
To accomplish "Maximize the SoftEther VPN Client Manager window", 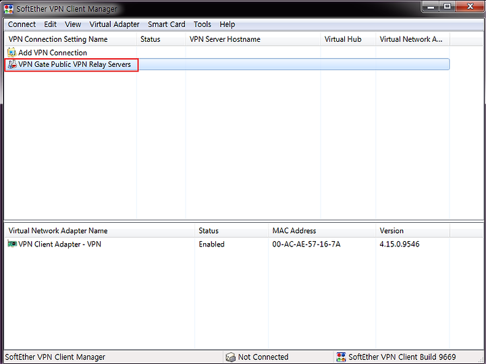I will pos(447,6).
